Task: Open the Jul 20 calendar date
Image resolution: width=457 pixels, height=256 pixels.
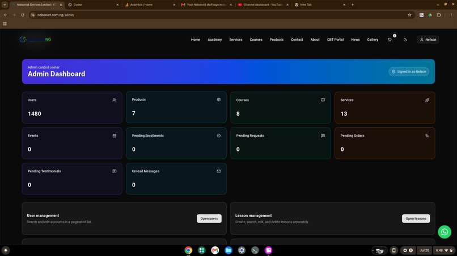Action: pyautogui.click(x=424, y=250)
